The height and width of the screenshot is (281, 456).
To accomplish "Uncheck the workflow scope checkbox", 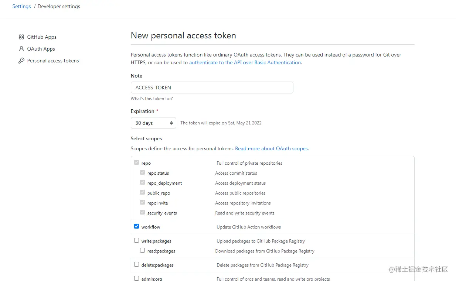I will [x=136, y=226].
